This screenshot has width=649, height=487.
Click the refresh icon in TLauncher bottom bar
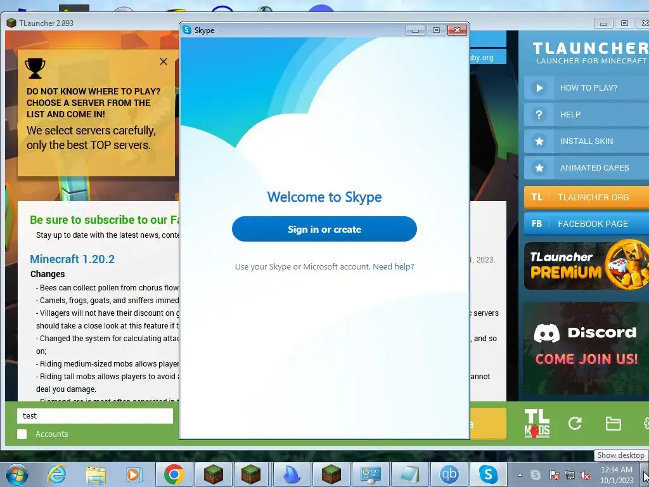(x=575, y=423)
